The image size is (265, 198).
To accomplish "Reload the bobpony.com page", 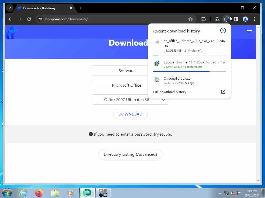I will coord(29,19).
